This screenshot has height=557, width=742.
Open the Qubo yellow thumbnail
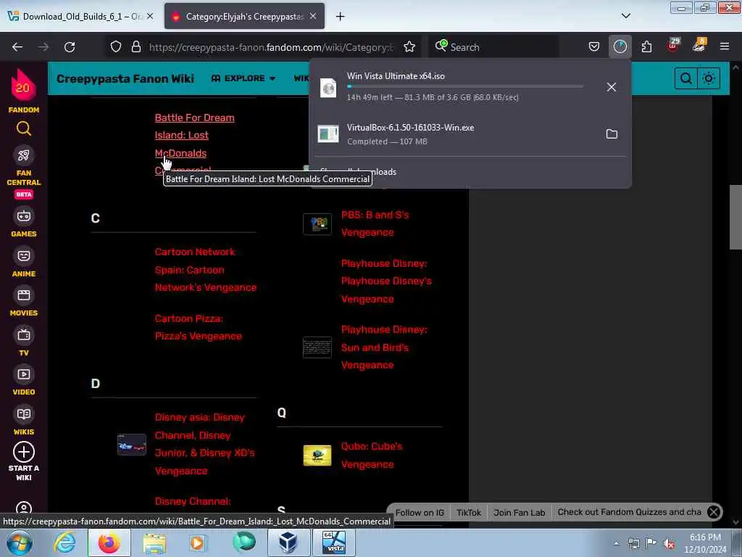317,455
